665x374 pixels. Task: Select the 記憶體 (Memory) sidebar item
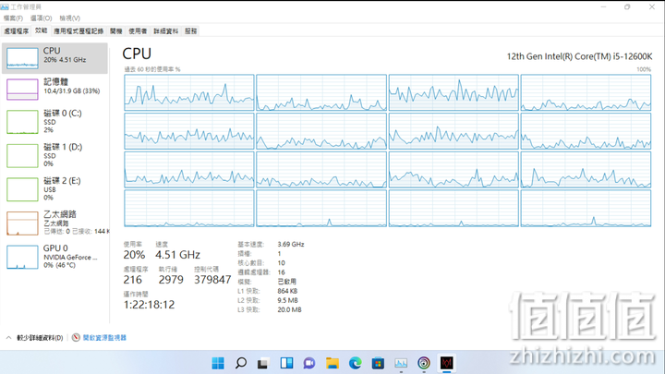click(x=54, y=89)
